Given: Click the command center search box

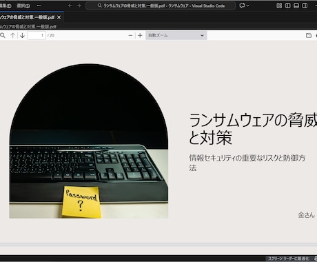Looking at the screenshot, I should click(161, 6).
